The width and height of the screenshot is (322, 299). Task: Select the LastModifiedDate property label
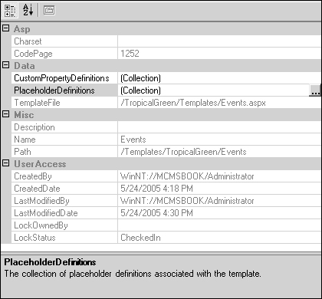46,213
